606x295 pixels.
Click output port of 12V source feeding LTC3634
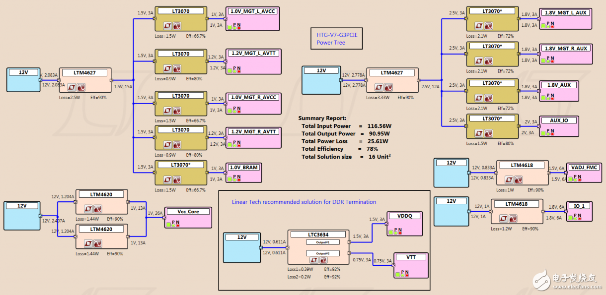[260, 247]
